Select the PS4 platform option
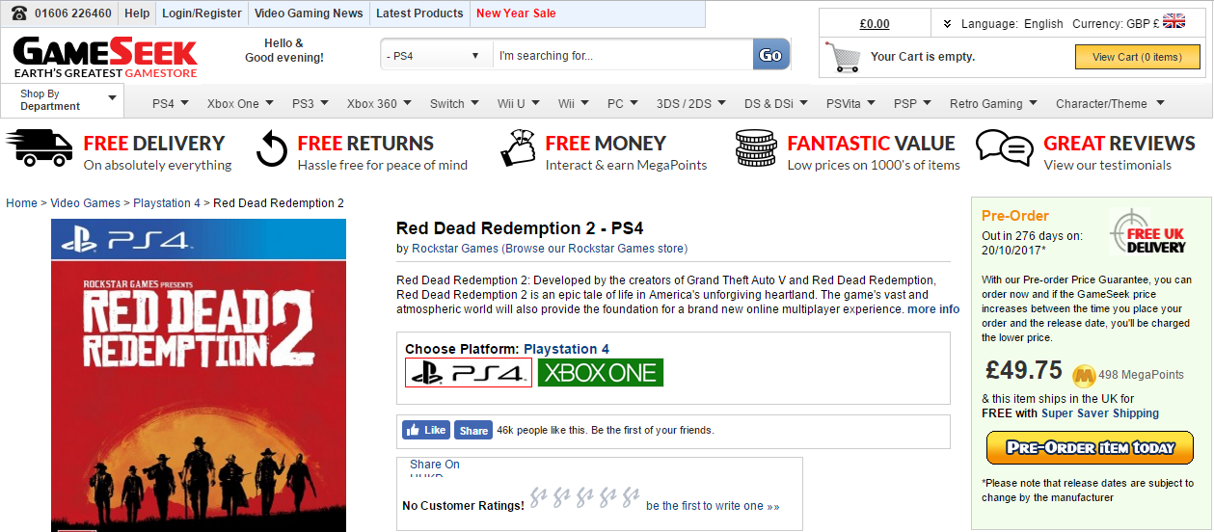This screenshot has height=532, width=1214. click(469, 373)
